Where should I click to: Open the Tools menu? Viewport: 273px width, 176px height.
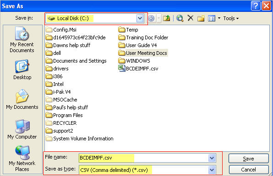(x=231, y=18)
